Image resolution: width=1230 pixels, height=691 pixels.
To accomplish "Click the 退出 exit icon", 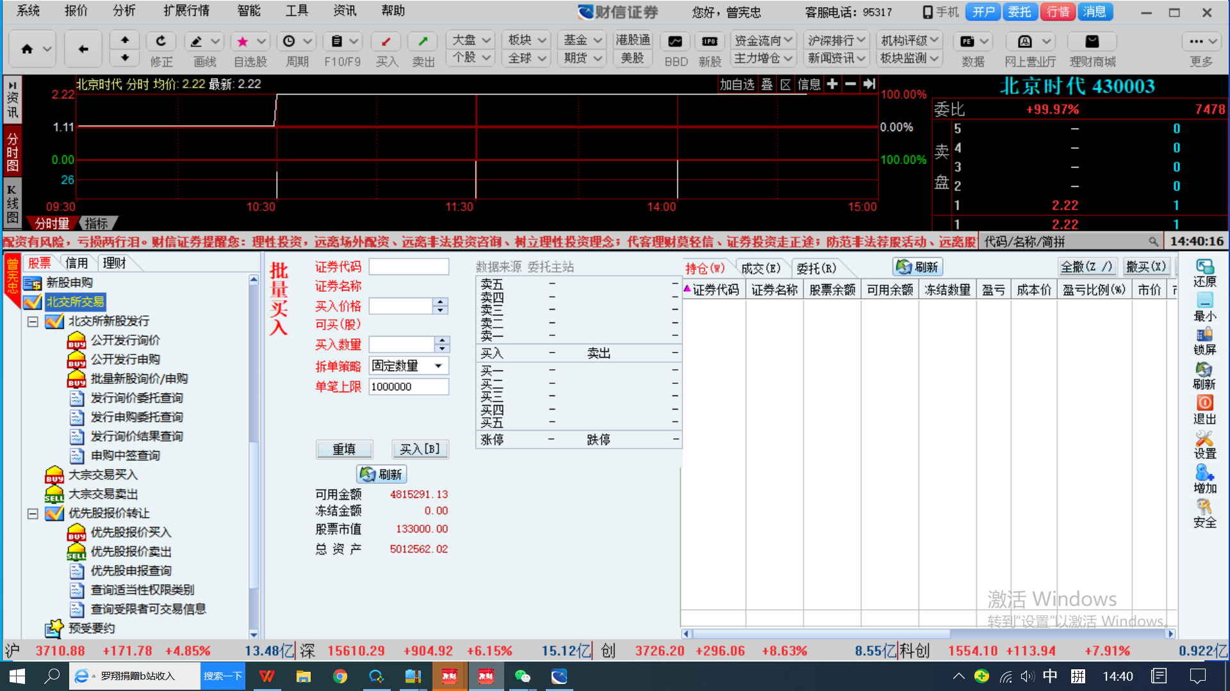I will point(1204,403).
